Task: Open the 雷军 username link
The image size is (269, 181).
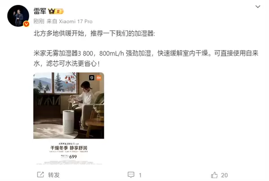Action: pos(40,11)
